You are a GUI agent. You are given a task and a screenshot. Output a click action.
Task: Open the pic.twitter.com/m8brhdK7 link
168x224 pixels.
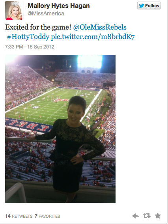(93, 37)
